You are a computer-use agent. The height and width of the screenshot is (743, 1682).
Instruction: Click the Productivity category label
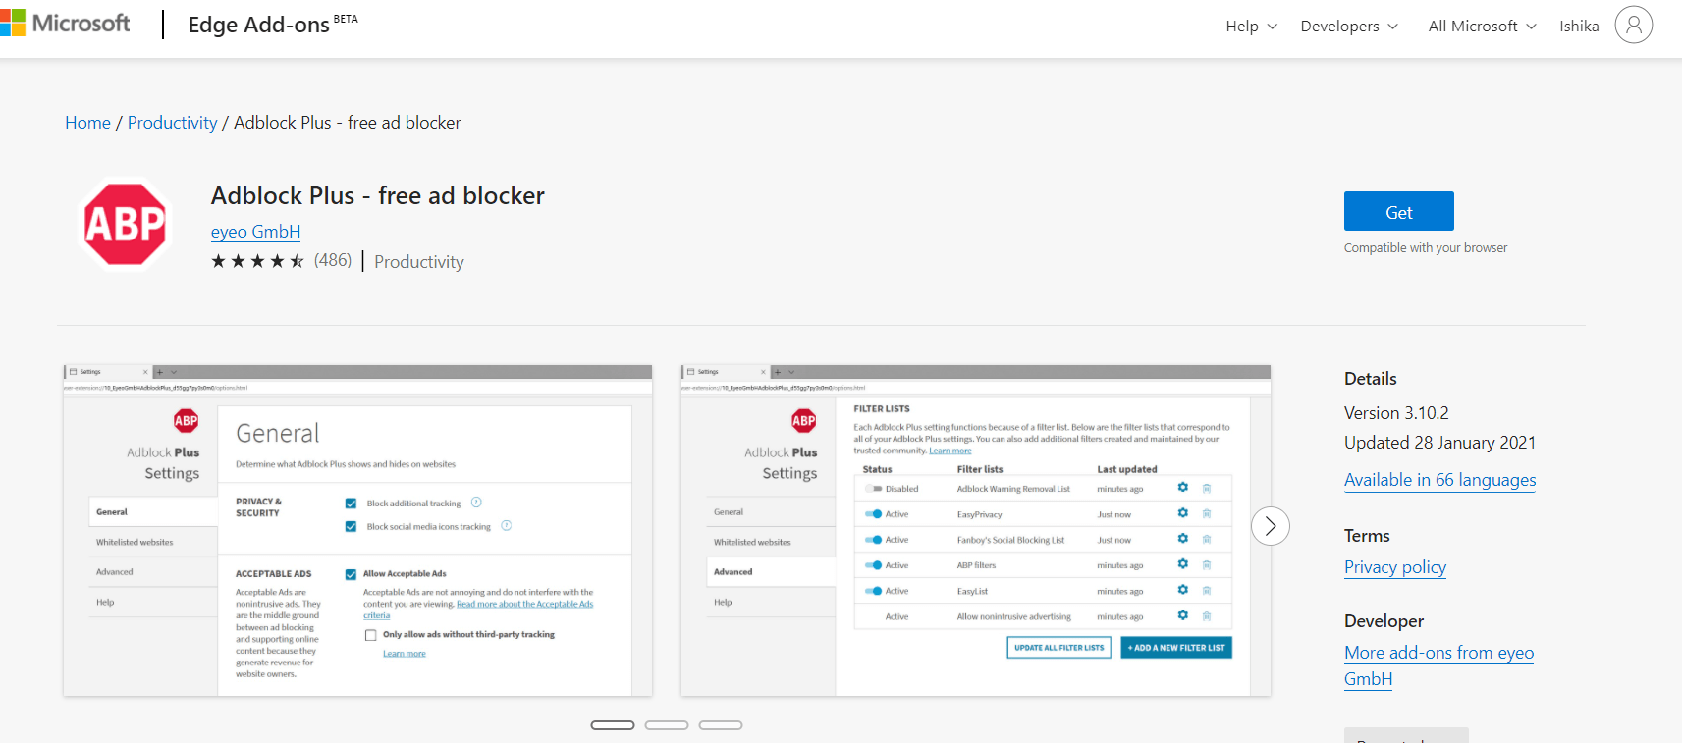(419, 262)
